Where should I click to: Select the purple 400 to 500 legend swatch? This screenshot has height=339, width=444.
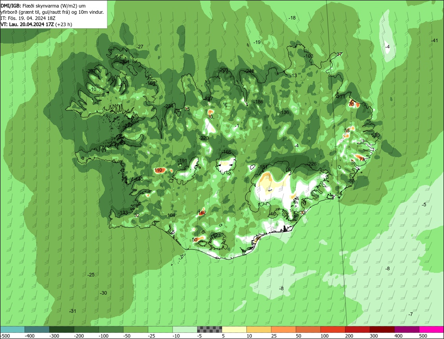point(407,329)
